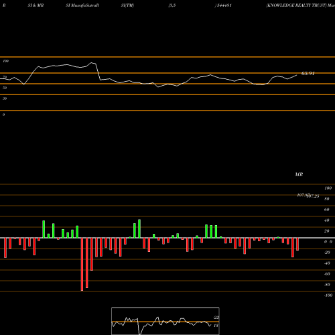Click the RSI axis label 50
Screen dimensions: 335x335
coord(5,88)
